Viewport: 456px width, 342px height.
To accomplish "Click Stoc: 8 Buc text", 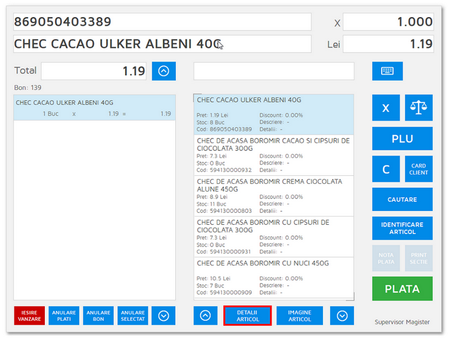I will [210, 123].
